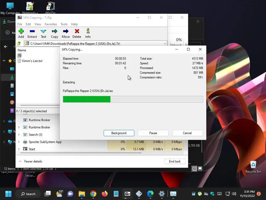Select the ISO file icon in list
The height and width of the screenshot is (200, 266).
click(x=19, y=55)
